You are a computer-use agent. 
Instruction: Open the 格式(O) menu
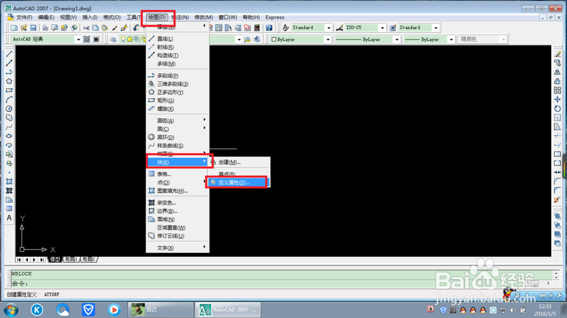pos(112,18)
